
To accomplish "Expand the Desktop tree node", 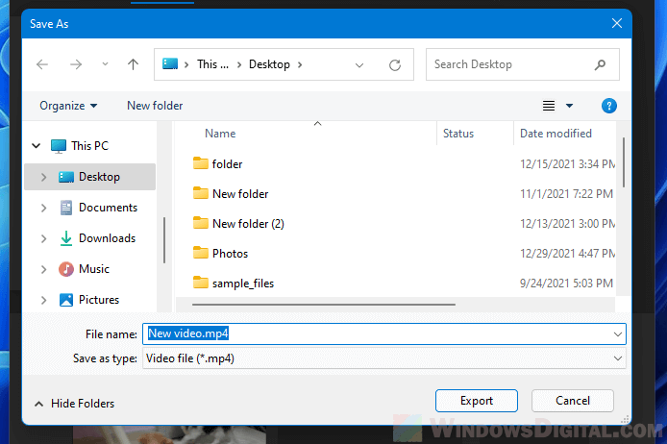I will coord(43,177).
